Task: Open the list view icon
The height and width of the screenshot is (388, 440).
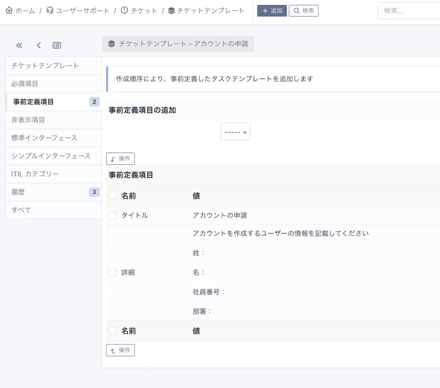Action: point(57,45)
